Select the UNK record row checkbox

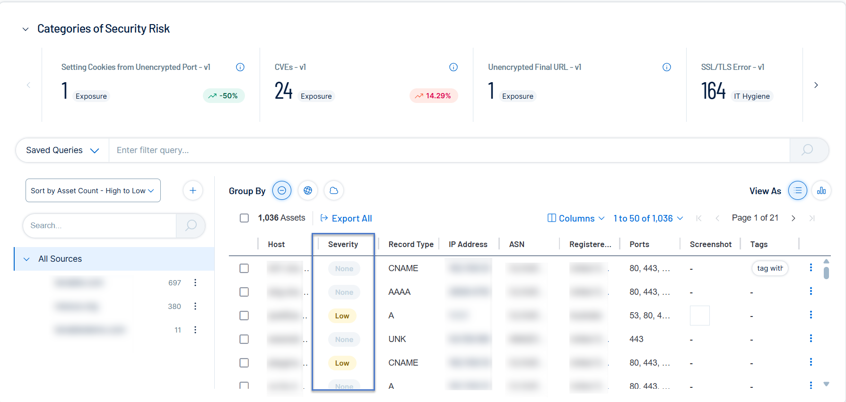[x=244, y=339]
